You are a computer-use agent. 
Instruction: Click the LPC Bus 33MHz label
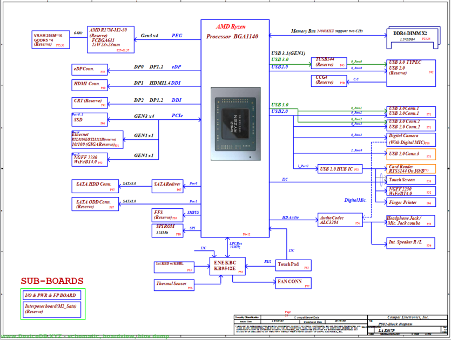[235, 245]
